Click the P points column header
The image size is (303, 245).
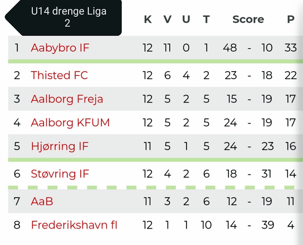[290, 19]
